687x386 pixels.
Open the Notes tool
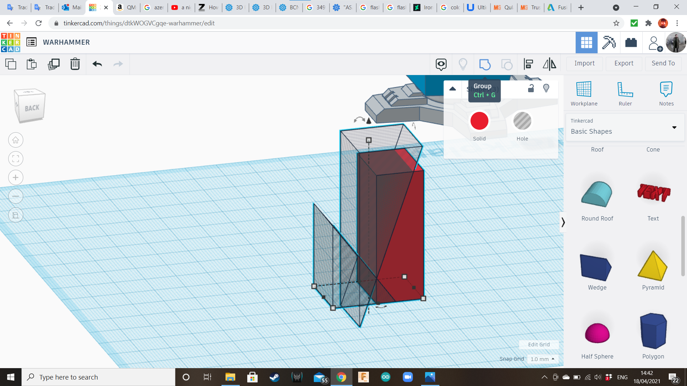pyautogui.click(x=666, y=94)
